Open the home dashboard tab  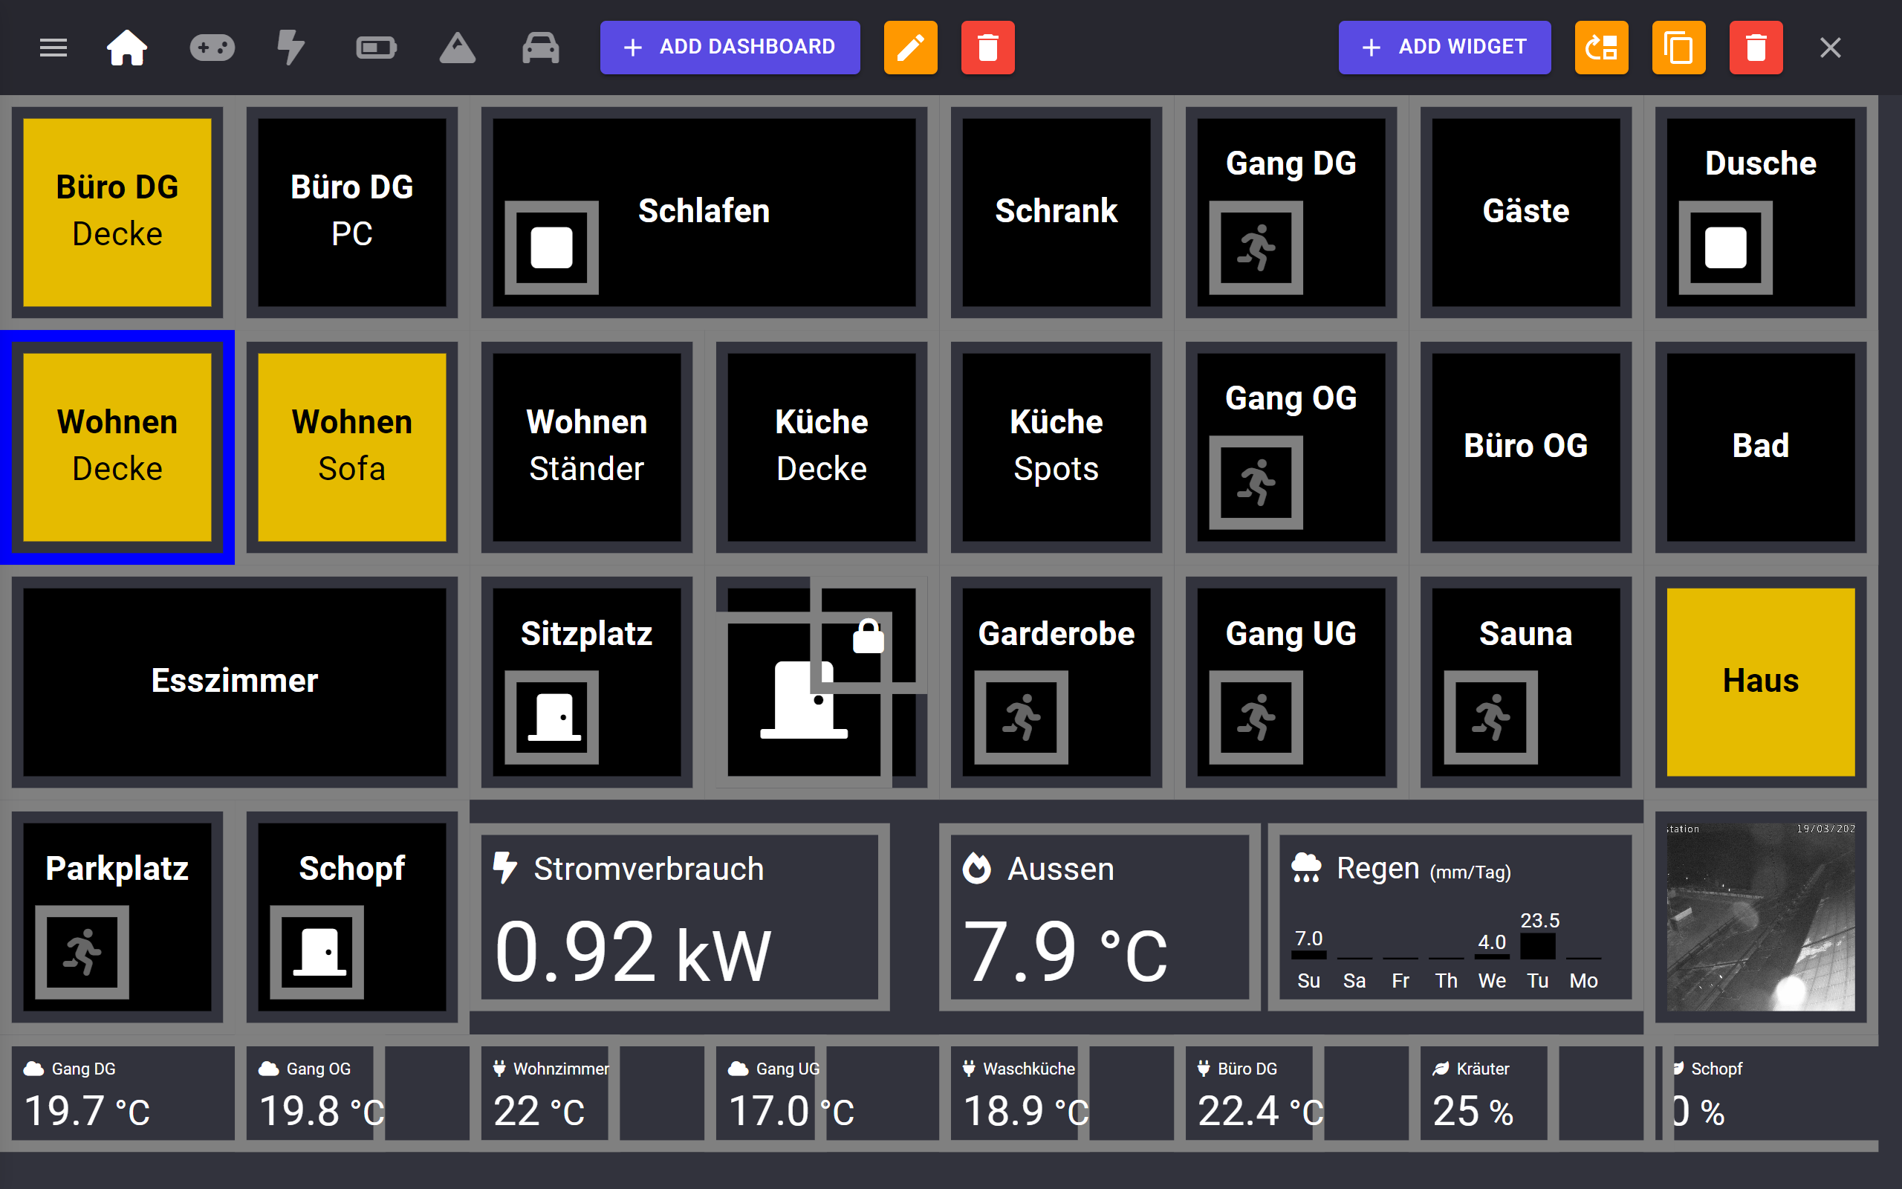click(x=126, y=48)
